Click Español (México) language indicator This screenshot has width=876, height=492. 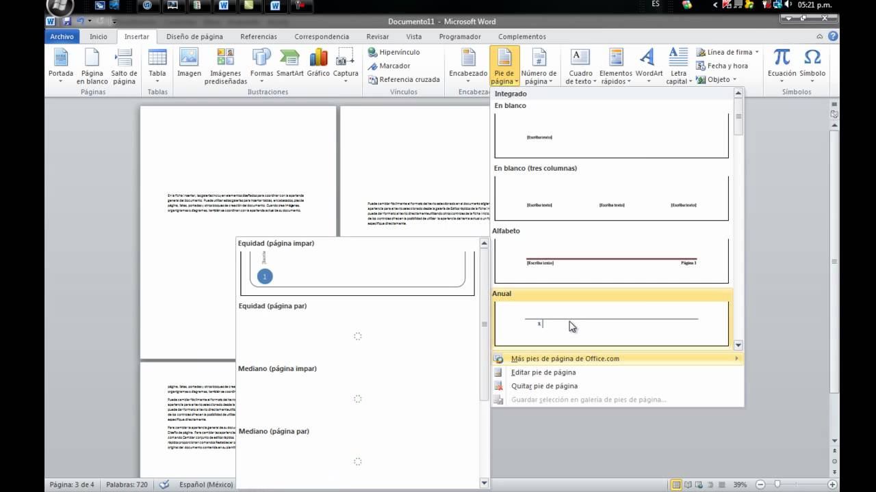click(206, 484)
